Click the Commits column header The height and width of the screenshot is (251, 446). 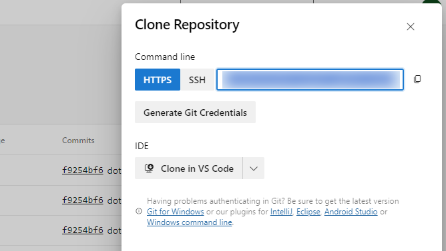pos(78,140)
